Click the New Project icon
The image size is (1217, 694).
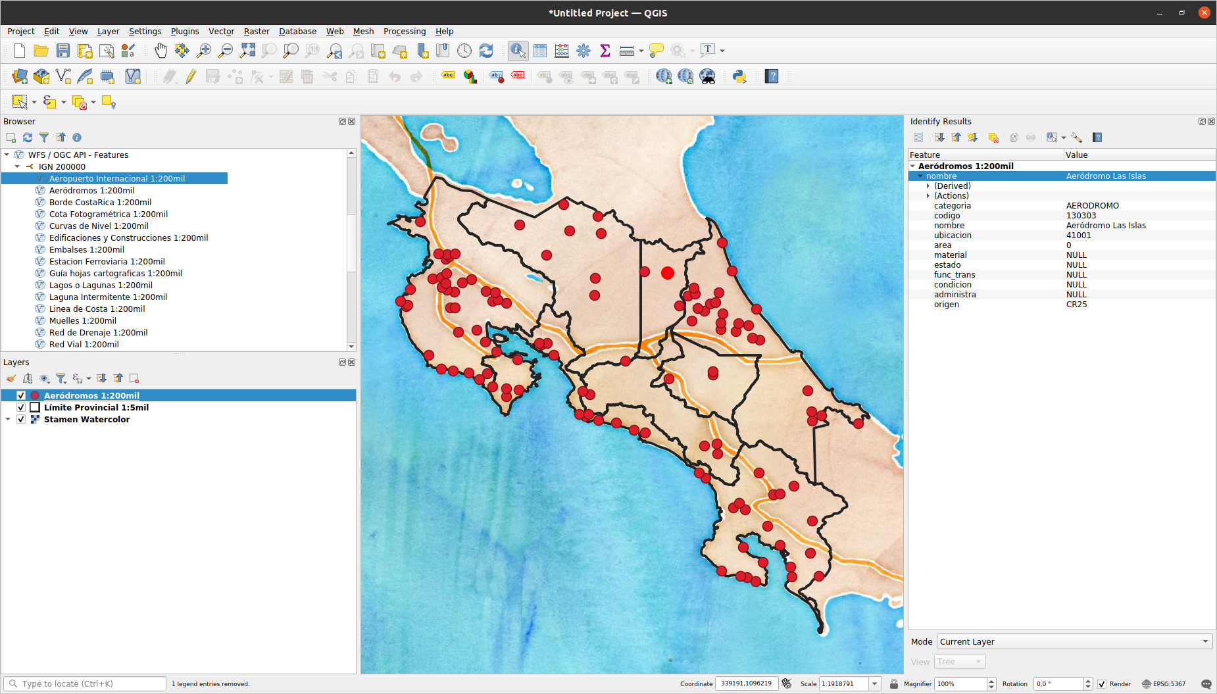[20, 51]
